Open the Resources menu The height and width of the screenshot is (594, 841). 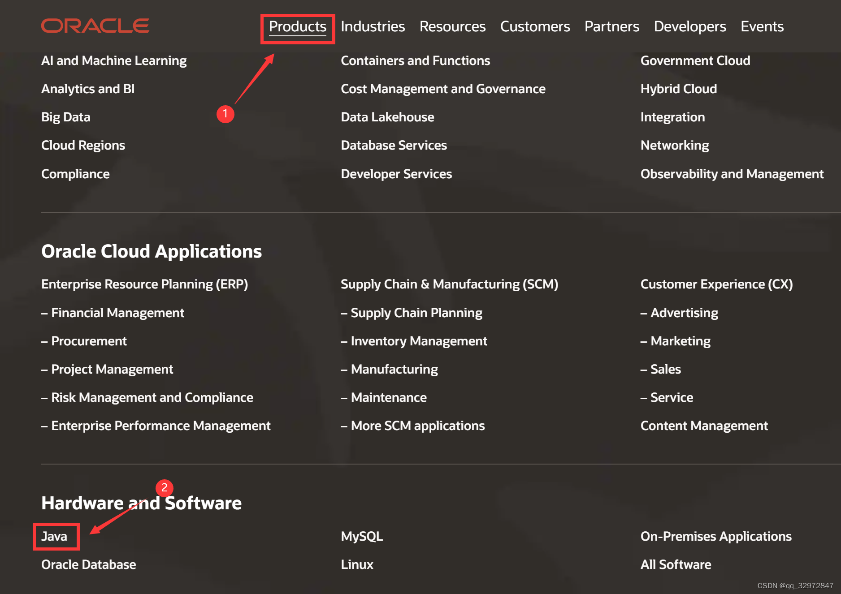452,26
